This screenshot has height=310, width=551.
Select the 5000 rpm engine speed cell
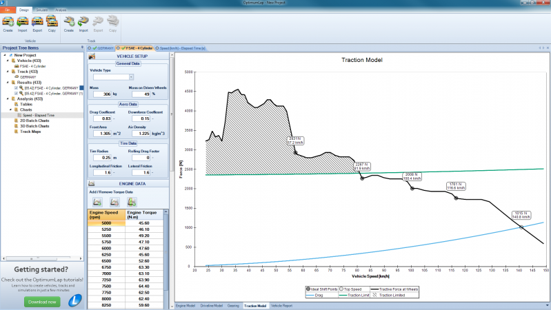(x=106, y=223)
